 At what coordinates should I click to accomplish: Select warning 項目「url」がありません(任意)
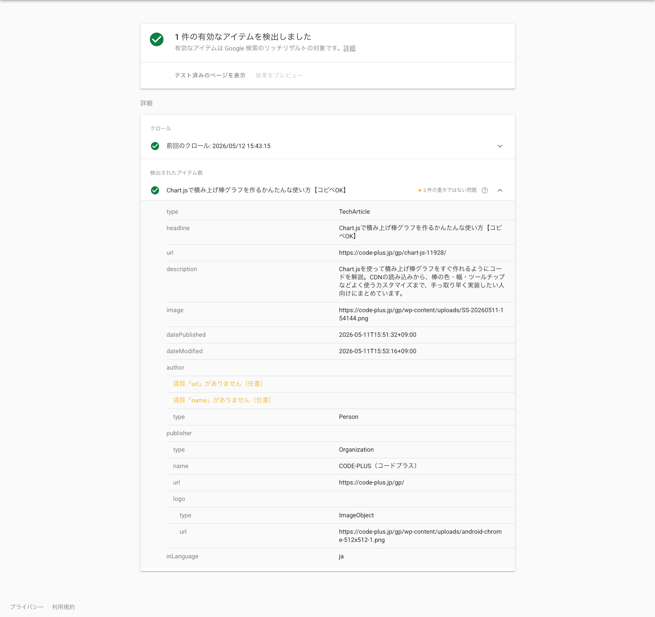[218, 384]
